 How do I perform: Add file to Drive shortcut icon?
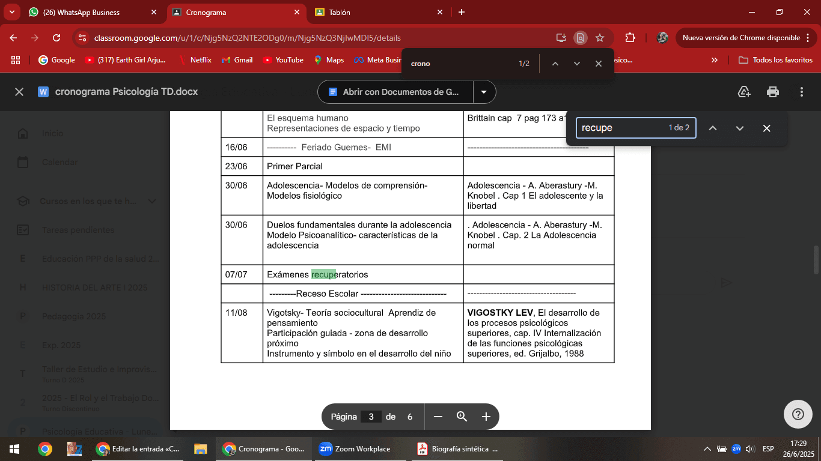point(744,92)
